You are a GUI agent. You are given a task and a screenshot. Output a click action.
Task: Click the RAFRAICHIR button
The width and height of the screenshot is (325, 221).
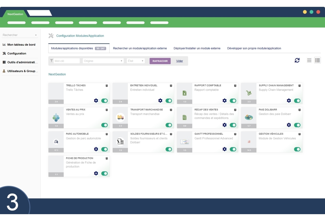(x=160, y=61)
